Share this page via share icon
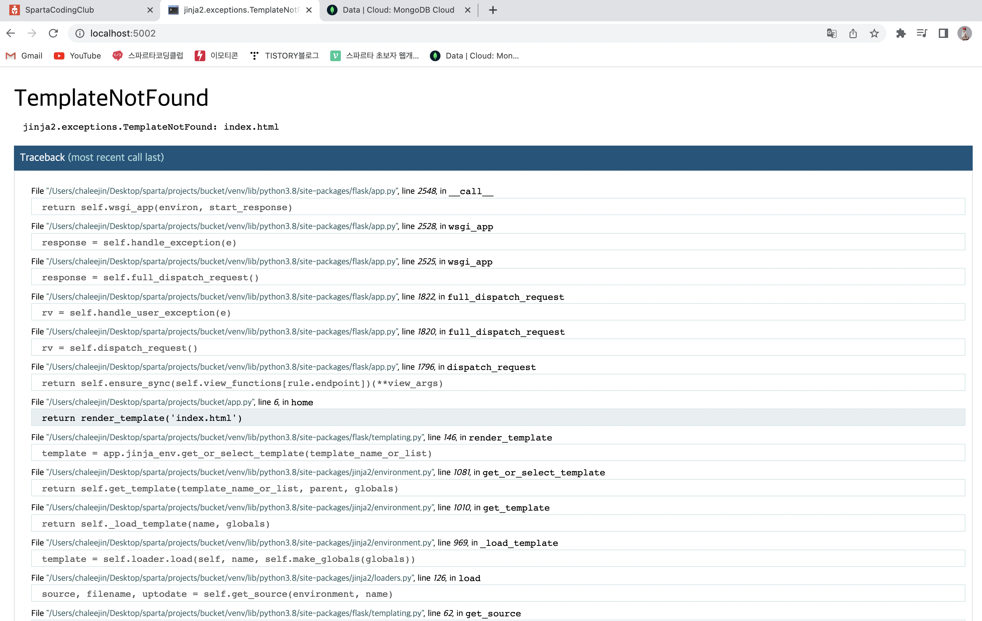982x621 pixels. pyautogui.click(x=853, y=33)
